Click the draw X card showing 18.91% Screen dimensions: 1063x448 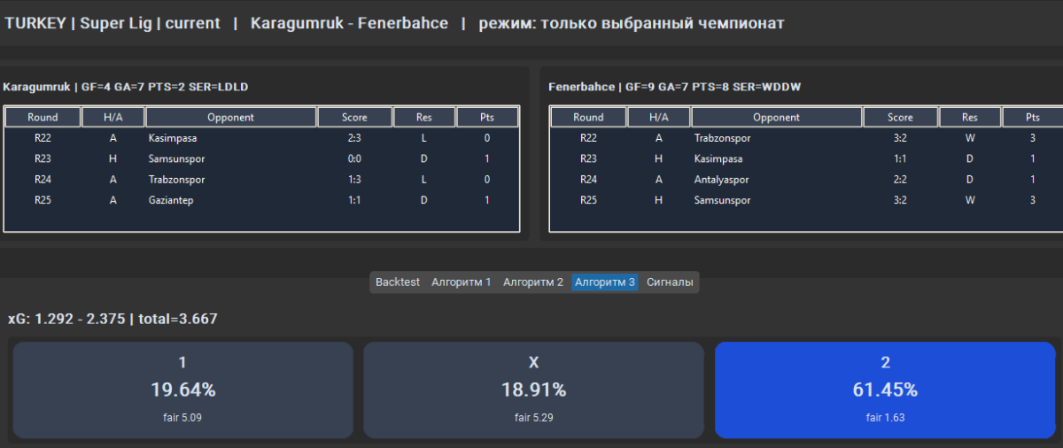click(x=533, y=390)
